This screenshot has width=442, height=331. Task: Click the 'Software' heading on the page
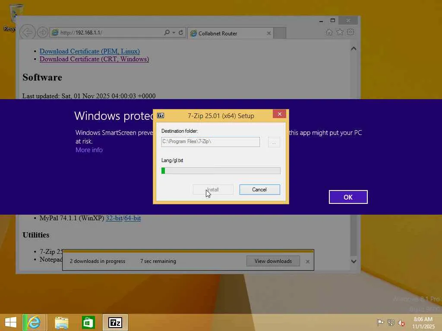pyautogui.click(x=42, y=78)
